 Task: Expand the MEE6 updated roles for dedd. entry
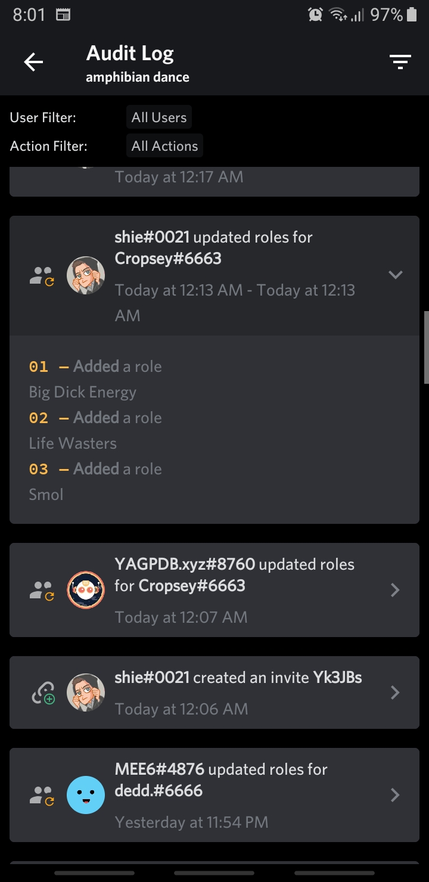[394, 795]
